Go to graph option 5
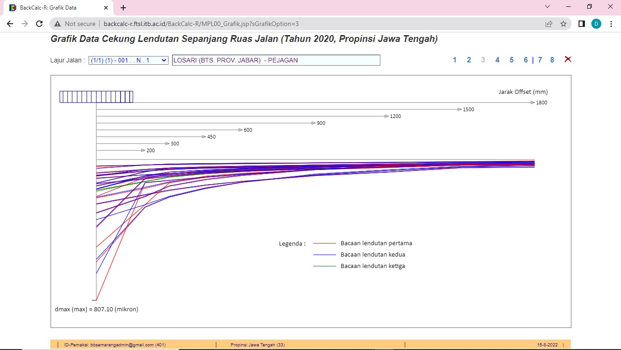621x350 pixels. [511, 60]
